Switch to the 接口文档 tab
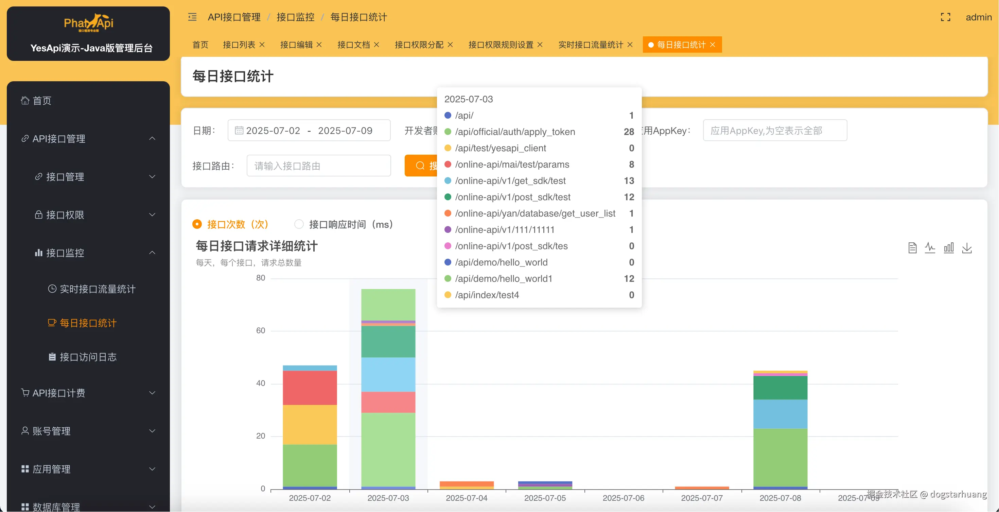This screenshot has height=512, width=999. click(353, 45)
